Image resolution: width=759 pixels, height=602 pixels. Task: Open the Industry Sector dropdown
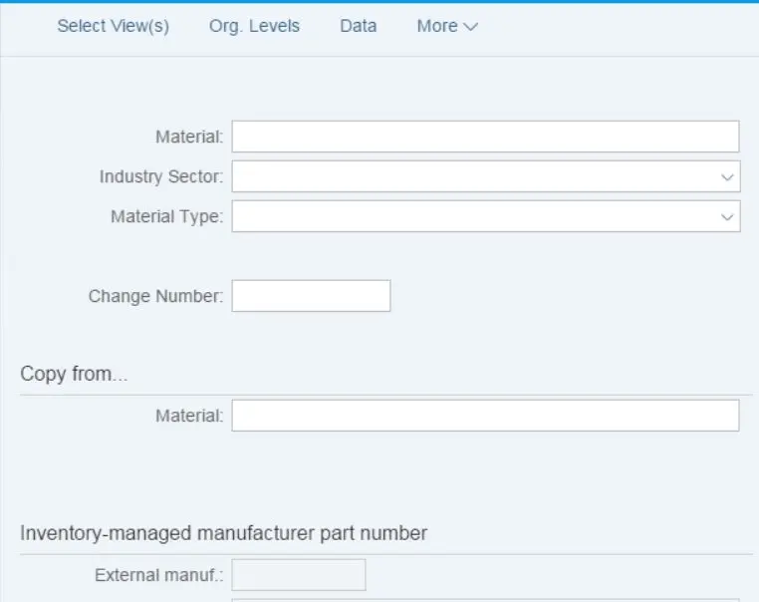tap(486, 176)
